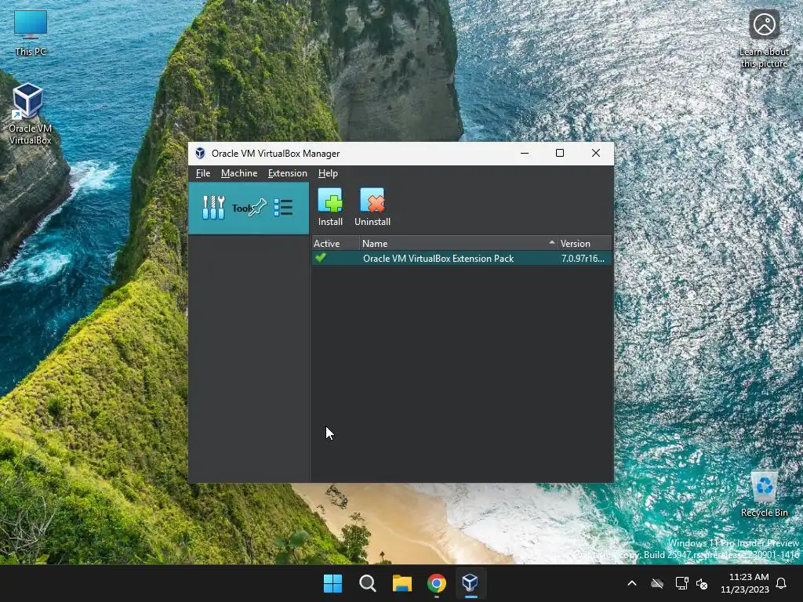Click the Install extension pack icon
The width and height of the screenshot is (803, 602).
(x=330, y=207)
